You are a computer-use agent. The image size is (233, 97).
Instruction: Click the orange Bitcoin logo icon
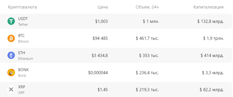[x=11, y=38]
